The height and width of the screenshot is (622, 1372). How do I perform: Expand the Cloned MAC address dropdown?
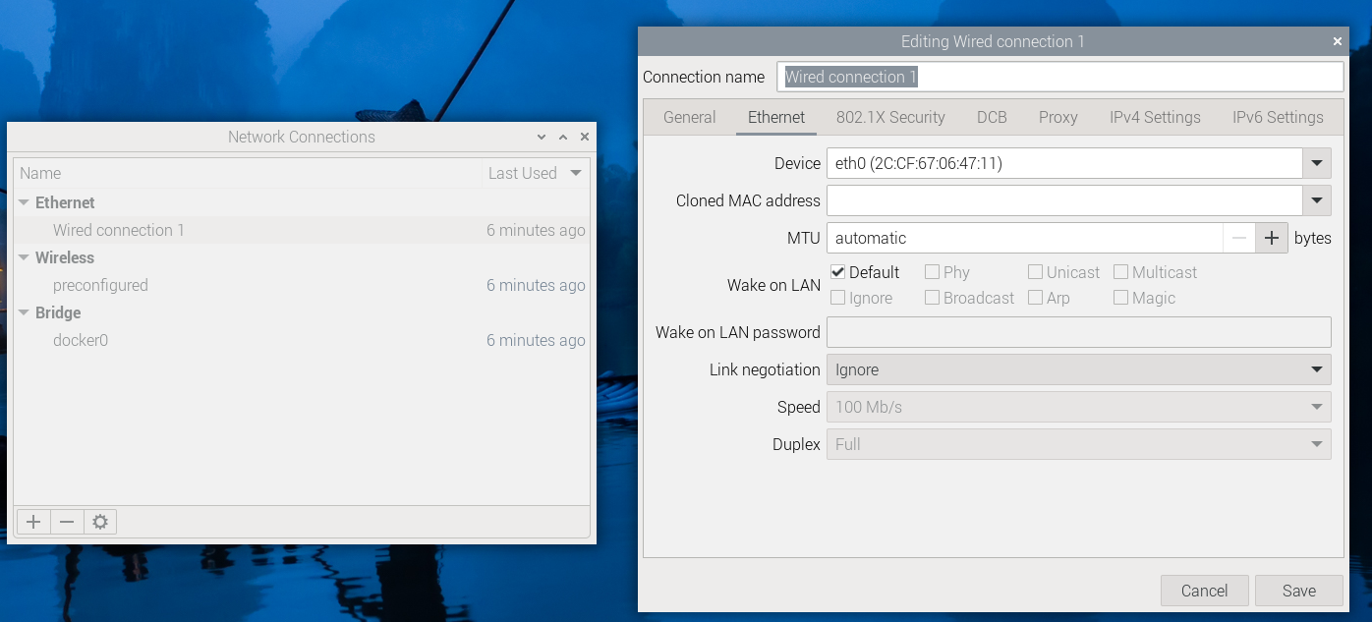(1316, 200)
